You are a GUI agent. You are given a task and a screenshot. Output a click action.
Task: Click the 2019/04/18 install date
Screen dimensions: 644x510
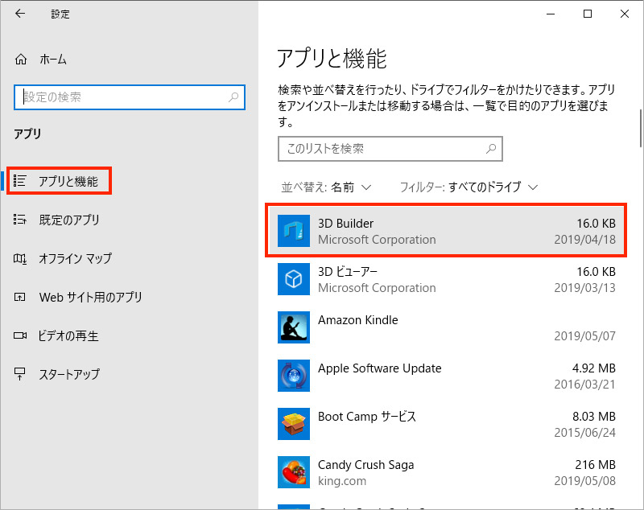pyautogui.click(x=585, y=239)
